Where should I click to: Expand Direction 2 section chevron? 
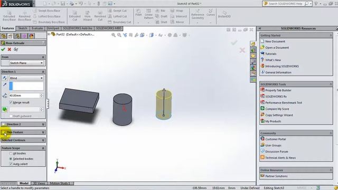point(43,125)
